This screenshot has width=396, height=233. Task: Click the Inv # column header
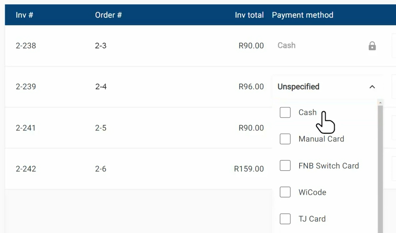pyautogui.click(x=25, y=15)
